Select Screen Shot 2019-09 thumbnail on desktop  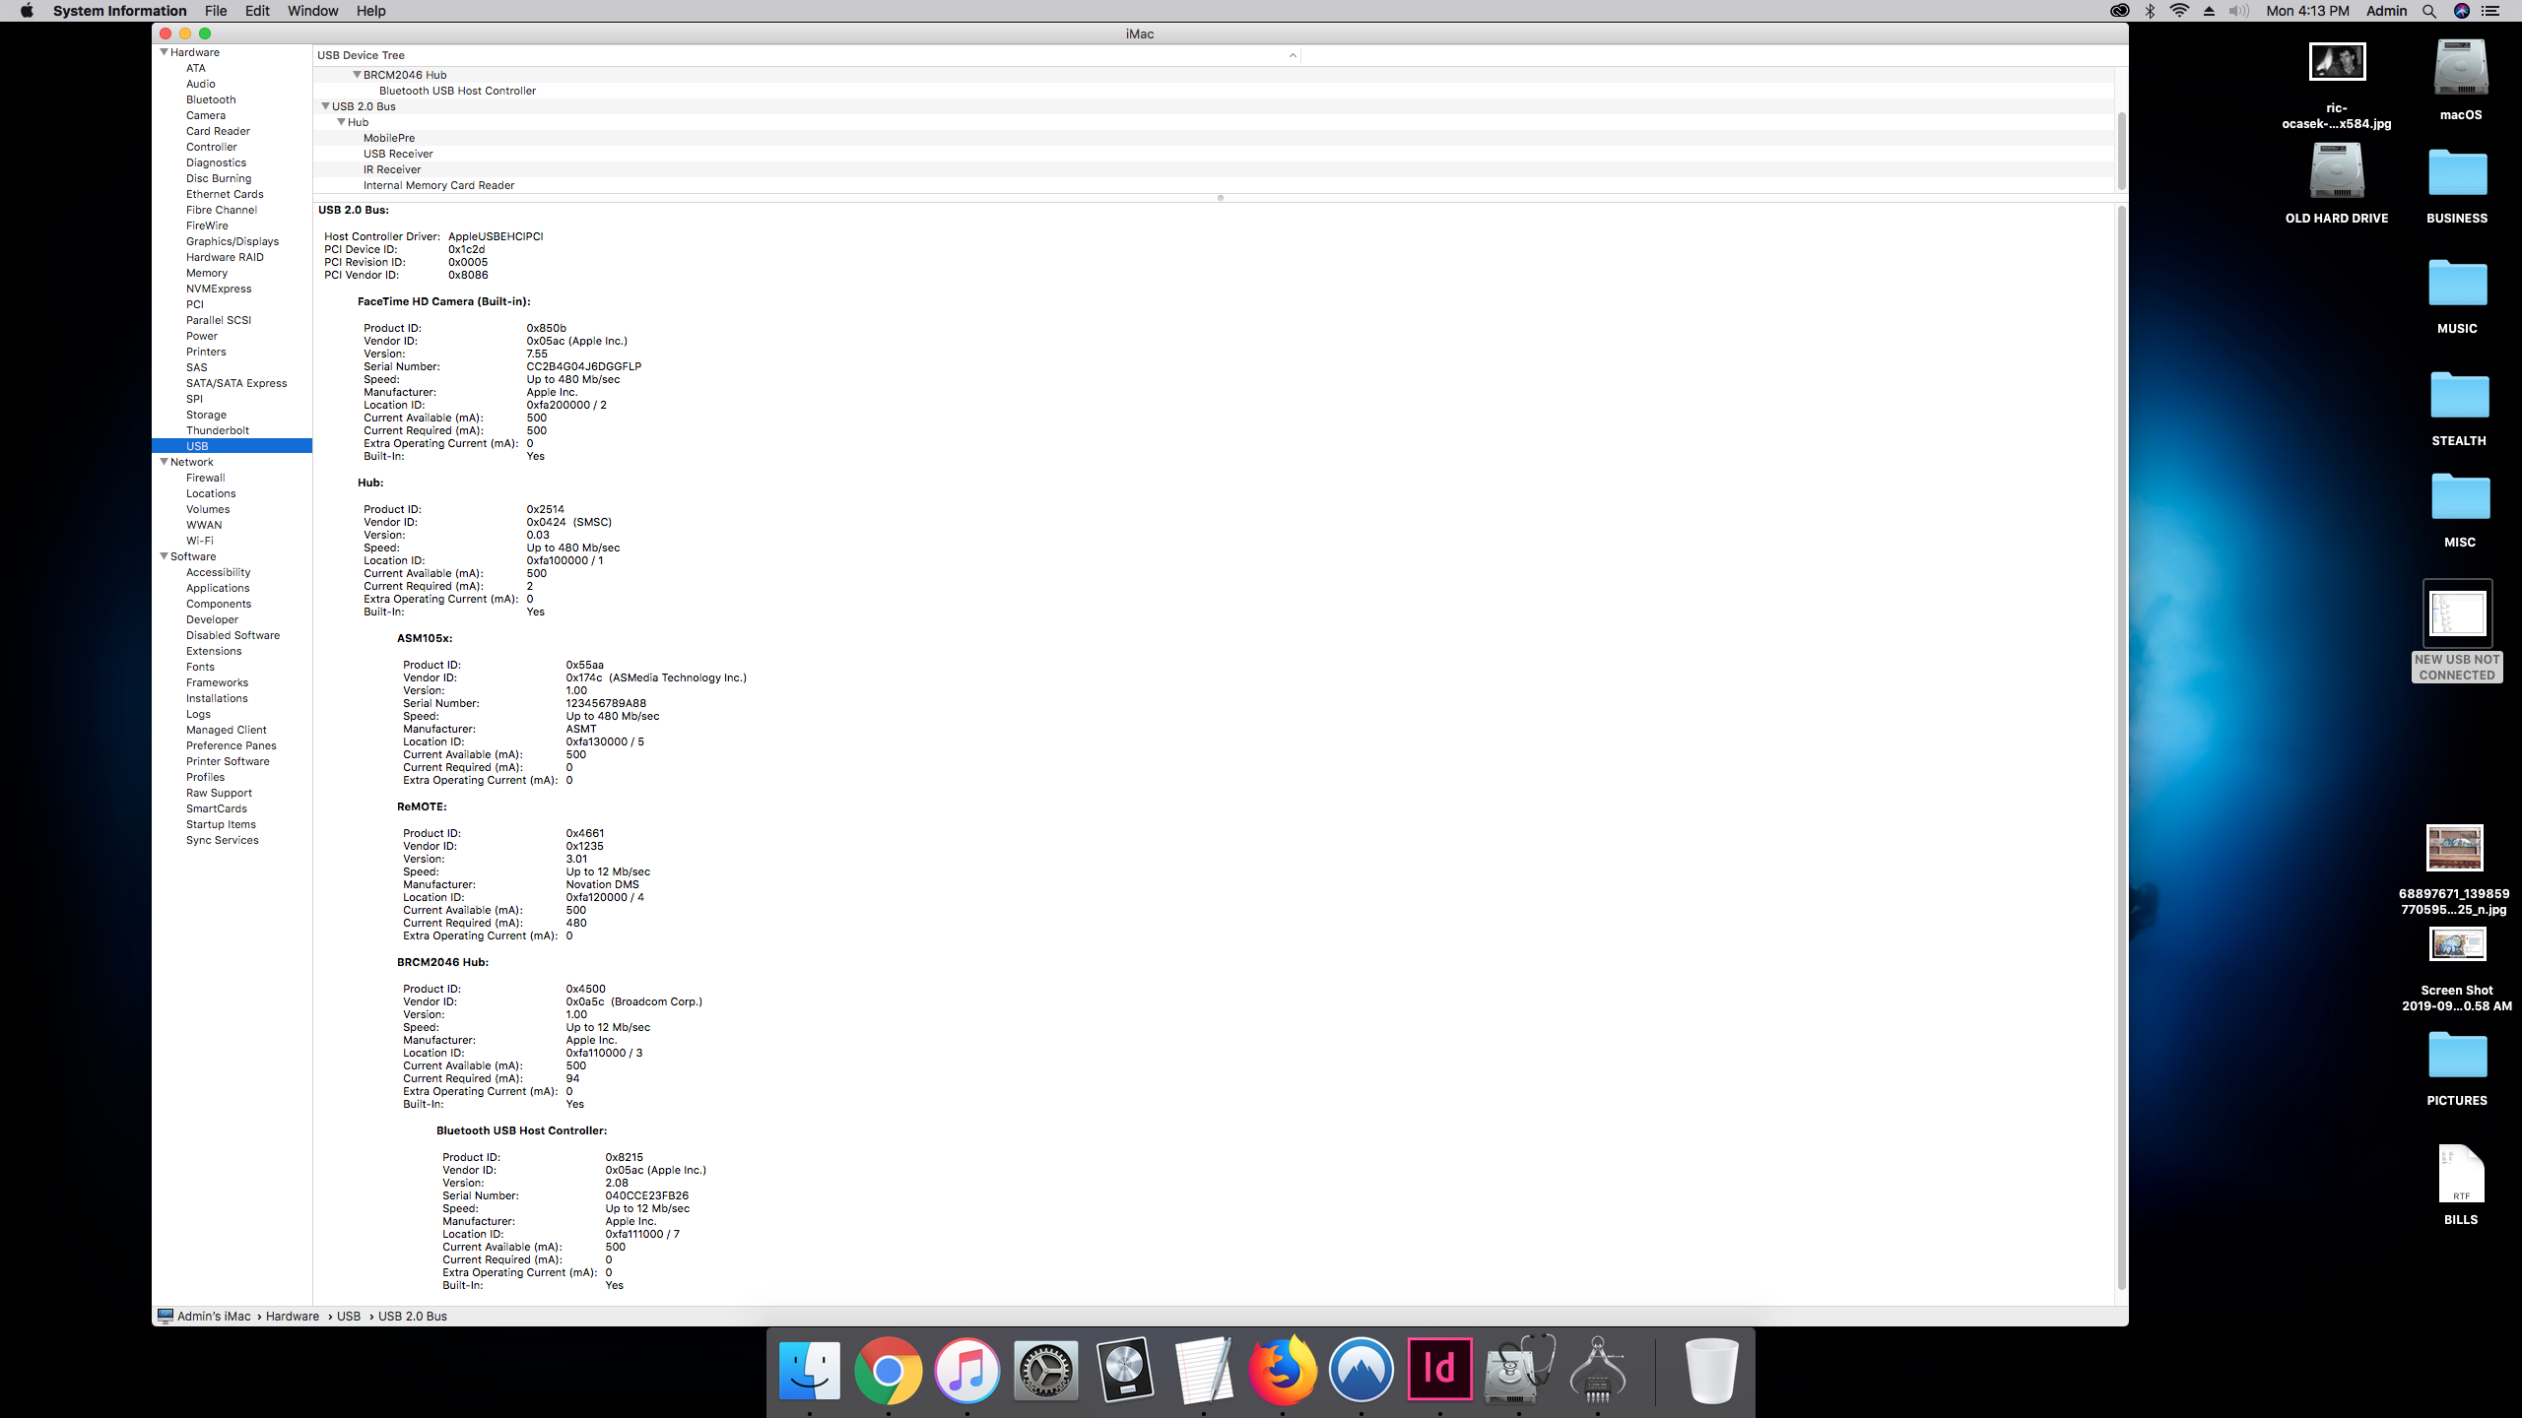click(x=2457, y=944)
